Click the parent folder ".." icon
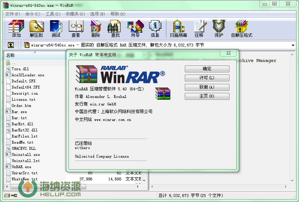Screen dimensions: 299x202 pos(8,63)
